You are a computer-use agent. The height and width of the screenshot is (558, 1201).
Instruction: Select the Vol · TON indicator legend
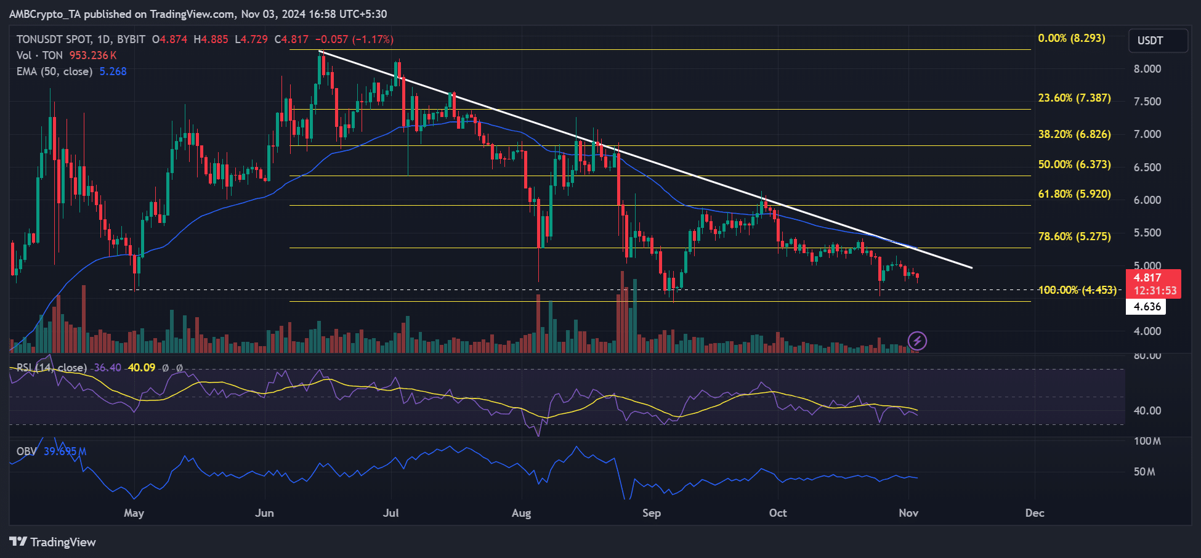(39, 55)
